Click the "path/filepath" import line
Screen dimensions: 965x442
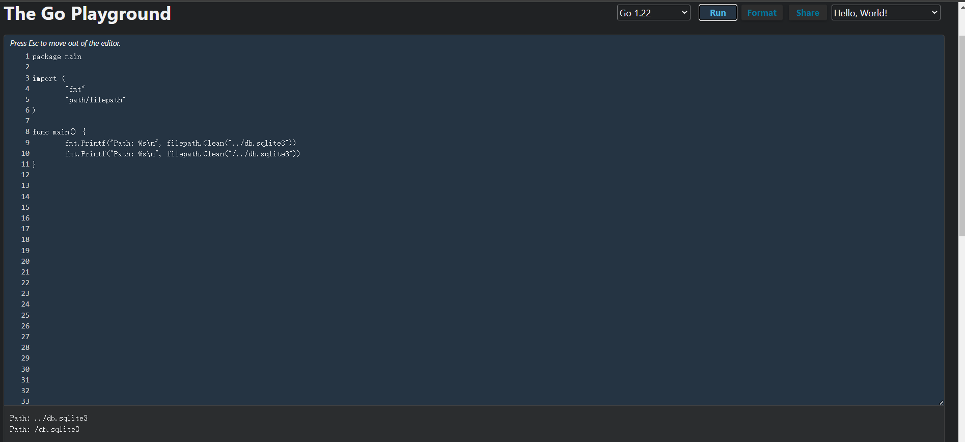(x=95, y=100)
